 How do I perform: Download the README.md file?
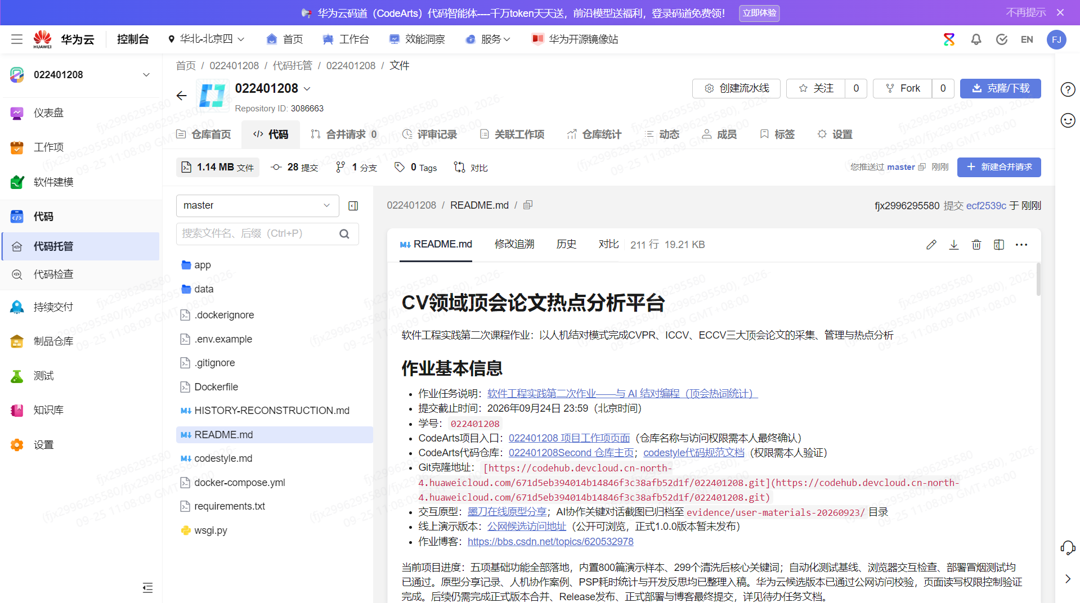954,245
